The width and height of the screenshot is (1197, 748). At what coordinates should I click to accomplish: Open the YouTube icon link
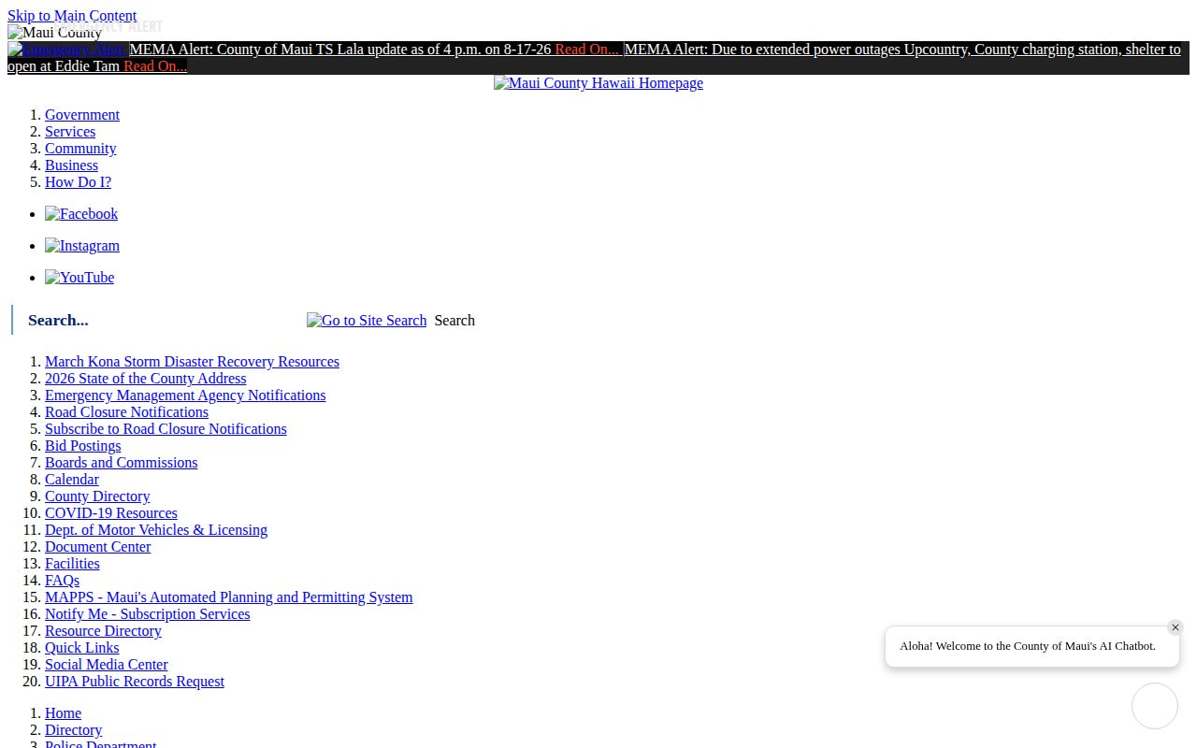(x=79, y=278)
